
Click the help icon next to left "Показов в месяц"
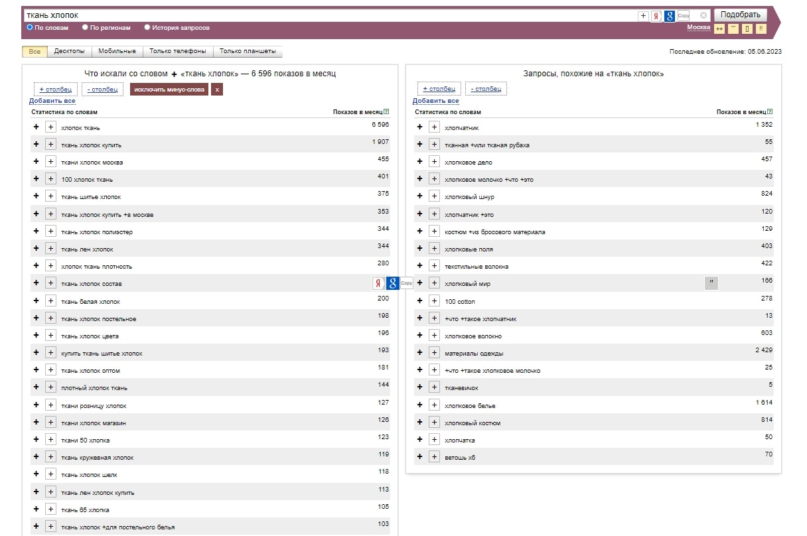386,112
